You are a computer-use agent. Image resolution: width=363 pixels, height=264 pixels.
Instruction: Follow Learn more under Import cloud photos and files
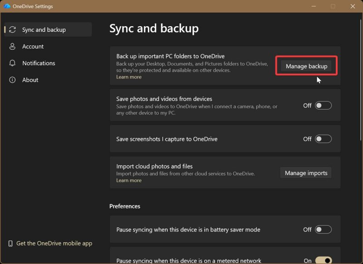click(129, 181)
